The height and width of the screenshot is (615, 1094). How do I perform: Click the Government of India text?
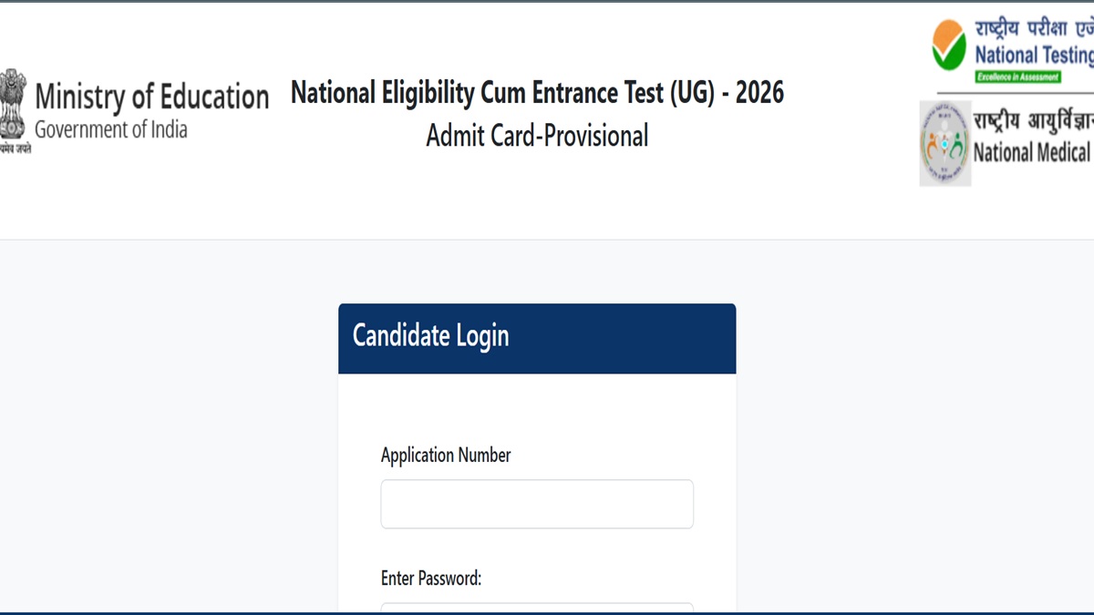click(x=111, y=129)
